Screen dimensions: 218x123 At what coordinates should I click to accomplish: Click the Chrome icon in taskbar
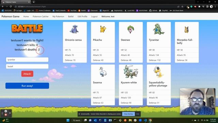pos(150,120)
